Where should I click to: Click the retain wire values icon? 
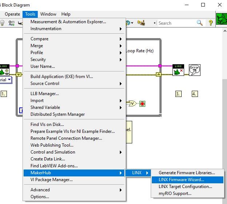coord(11,23)
